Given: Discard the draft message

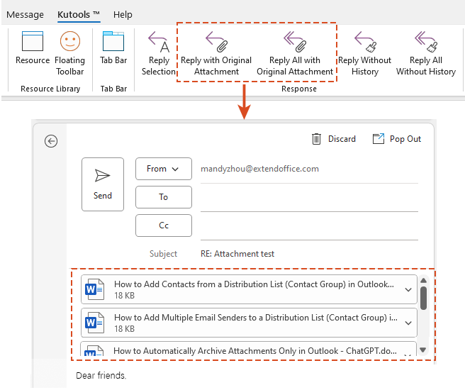Looking at the screenshot, I should [x=333, y=139].
